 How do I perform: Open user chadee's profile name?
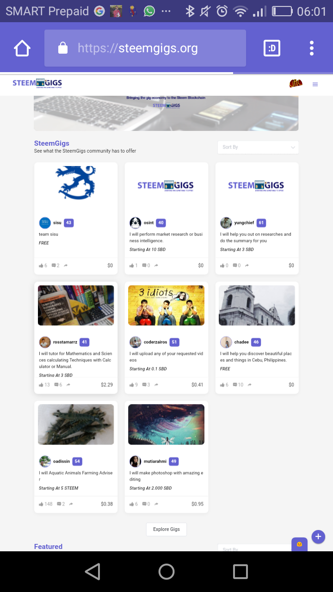click(x=241, y=342)
